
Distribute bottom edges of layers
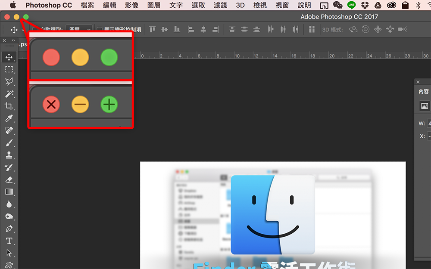pos(257,29)
